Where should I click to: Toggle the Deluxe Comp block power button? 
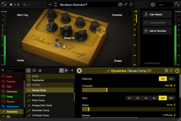(177, 71)
